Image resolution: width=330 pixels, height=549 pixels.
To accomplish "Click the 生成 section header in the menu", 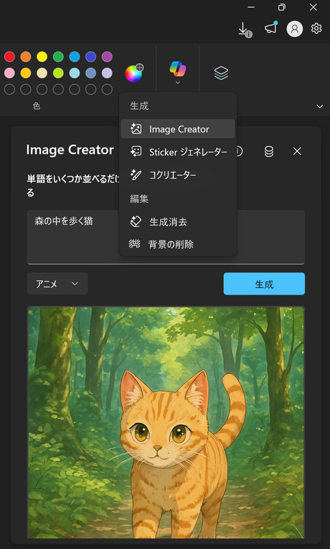I will click(x=140, y=106).
